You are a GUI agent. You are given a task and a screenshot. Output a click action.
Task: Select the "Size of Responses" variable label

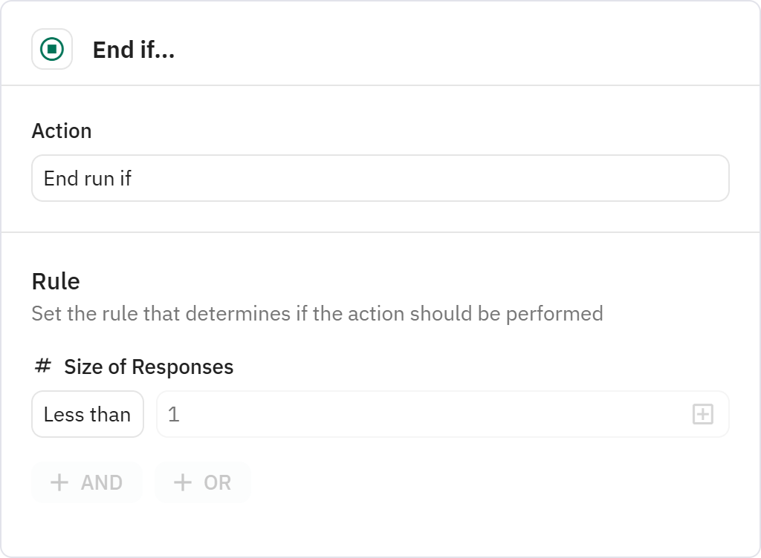[x=149, y=367]
